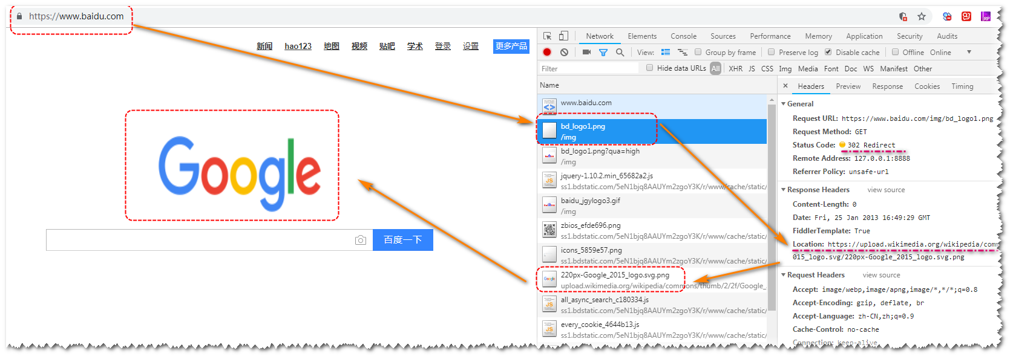This screenshot has height=359, width=1013.
Task: Open the Timing tab
Action: coord(962,86)
